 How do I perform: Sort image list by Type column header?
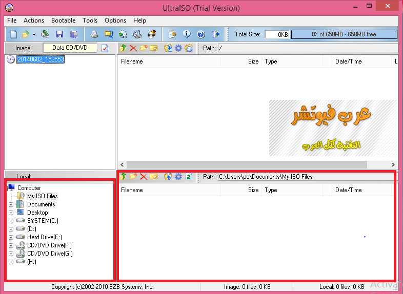[292, 61]
